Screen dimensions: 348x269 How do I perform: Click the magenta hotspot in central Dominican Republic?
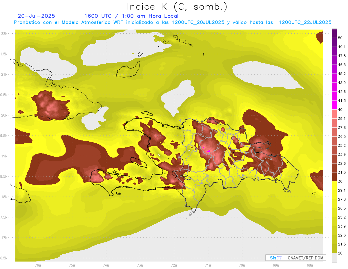coord(208,151)
